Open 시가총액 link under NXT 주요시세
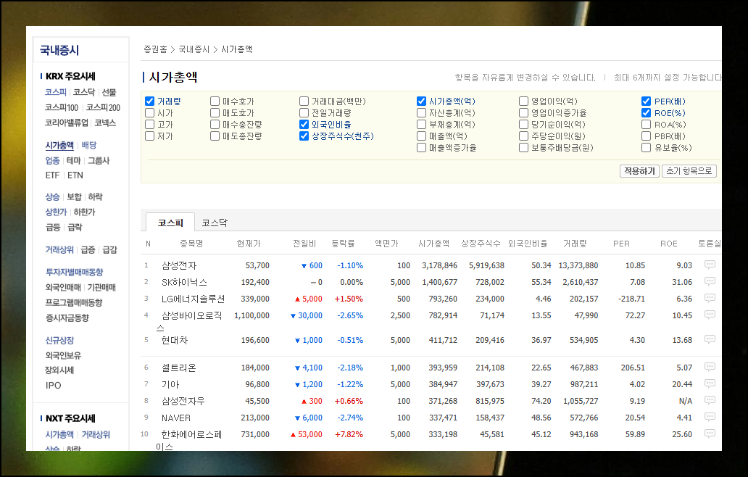Image resolution: width=748 pixels, height=477 pixels. pyautogui.click(x=59, y=434)
